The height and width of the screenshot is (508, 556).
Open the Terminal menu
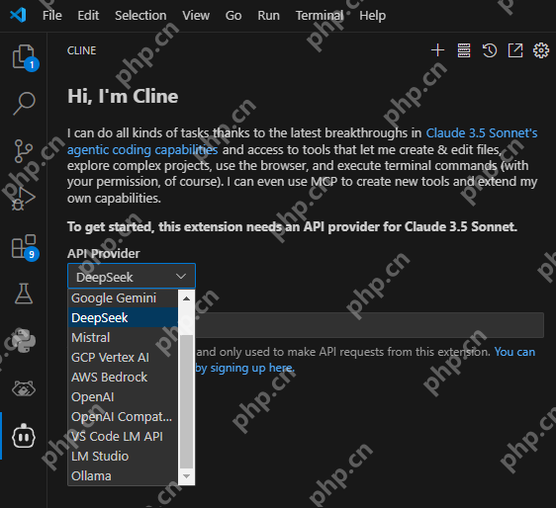320,16
